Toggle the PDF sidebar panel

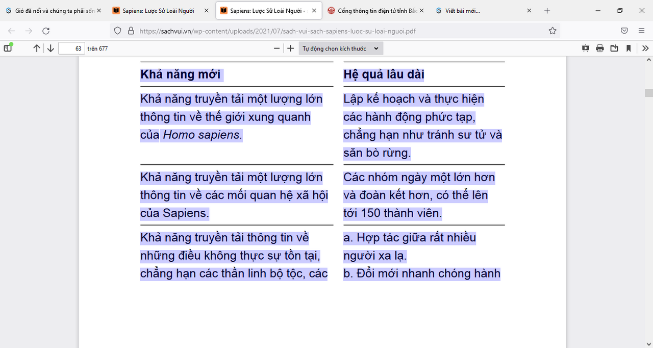click(8, 48)
